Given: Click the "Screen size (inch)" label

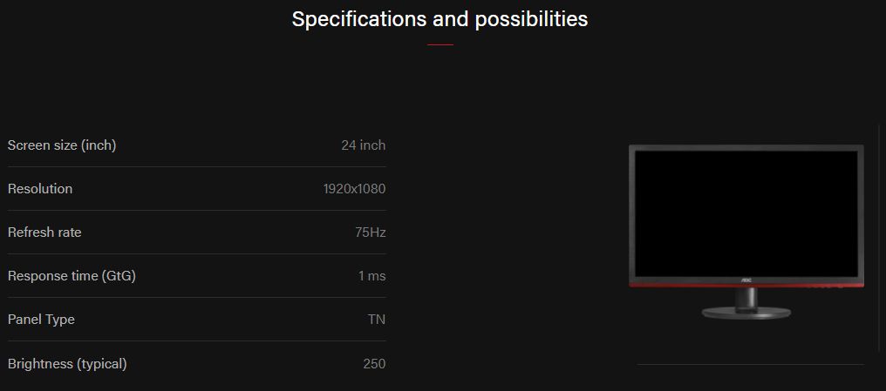Looking at the screenshot, I should coord(62,145).
